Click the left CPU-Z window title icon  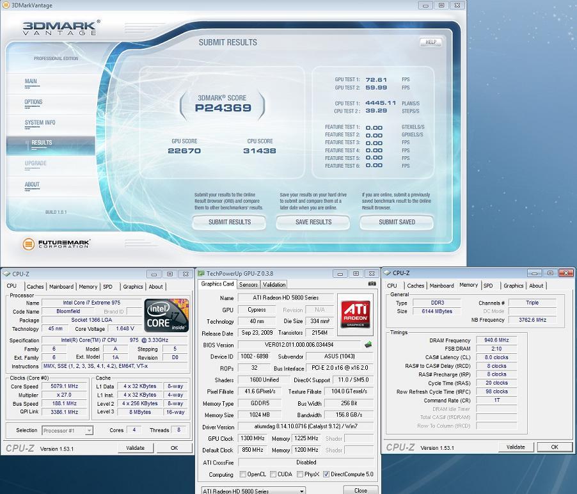[6, 274]
